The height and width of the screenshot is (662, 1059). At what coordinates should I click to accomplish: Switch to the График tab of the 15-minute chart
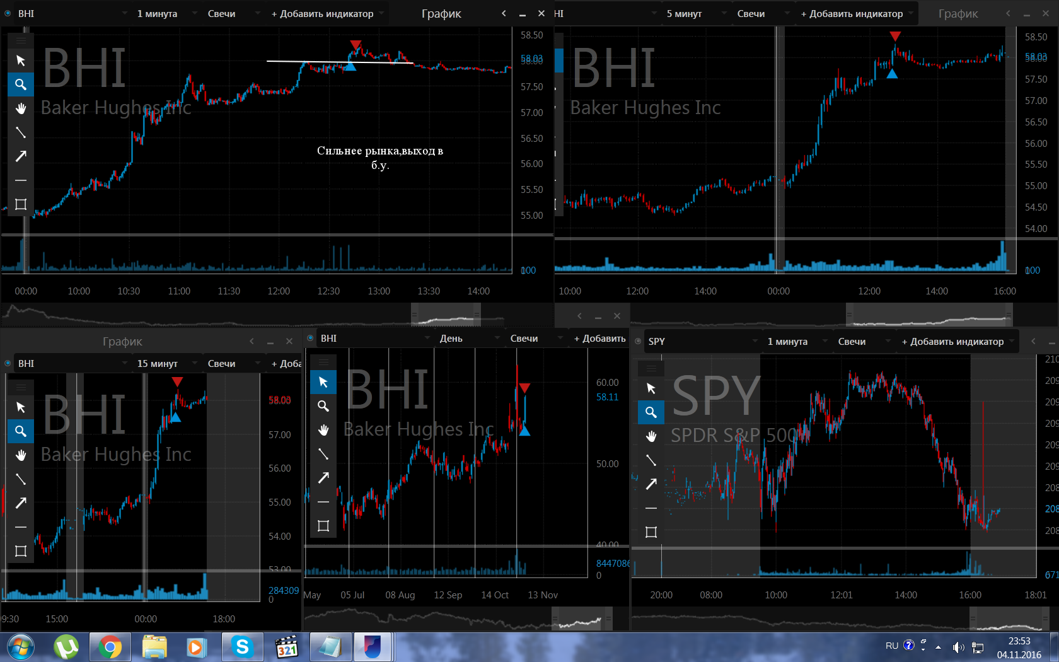[x=122, y=341]
